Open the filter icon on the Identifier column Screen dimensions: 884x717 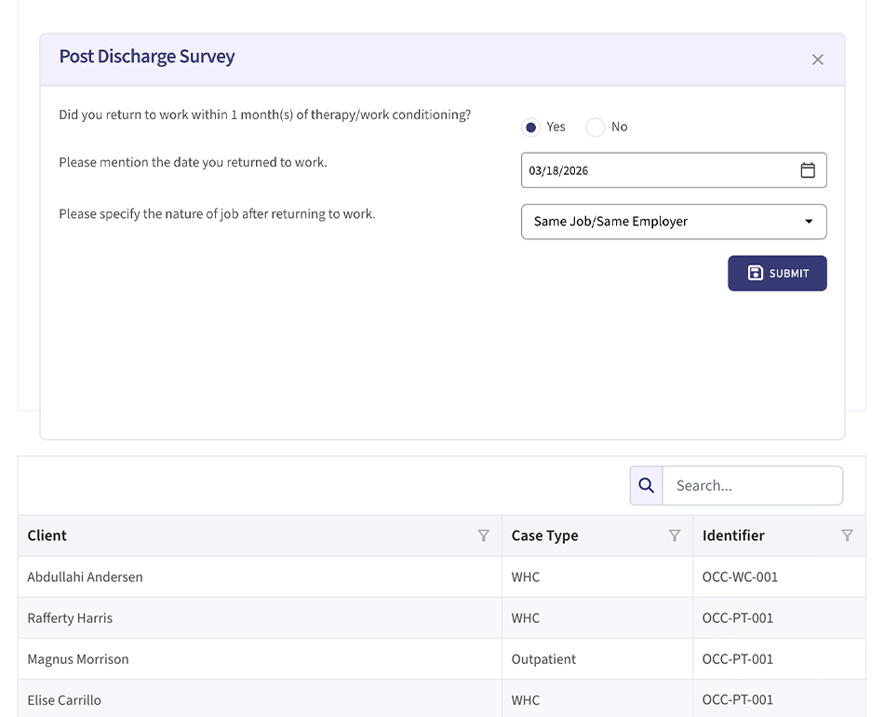[847, 535]
